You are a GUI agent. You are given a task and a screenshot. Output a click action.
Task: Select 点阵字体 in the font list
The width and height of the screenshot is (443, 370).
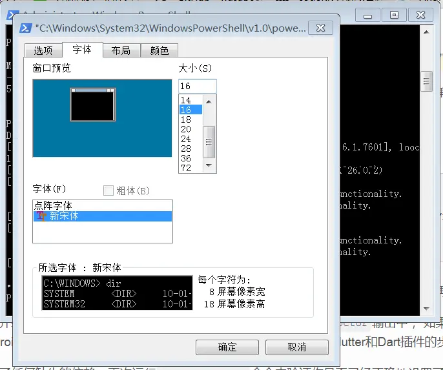coord(103,205)
